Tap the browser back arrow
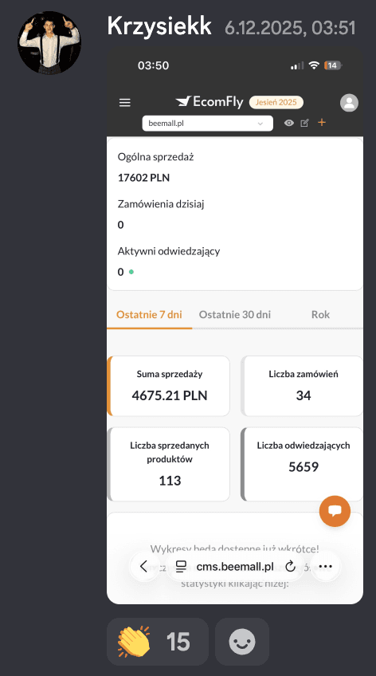 [144, 566]
